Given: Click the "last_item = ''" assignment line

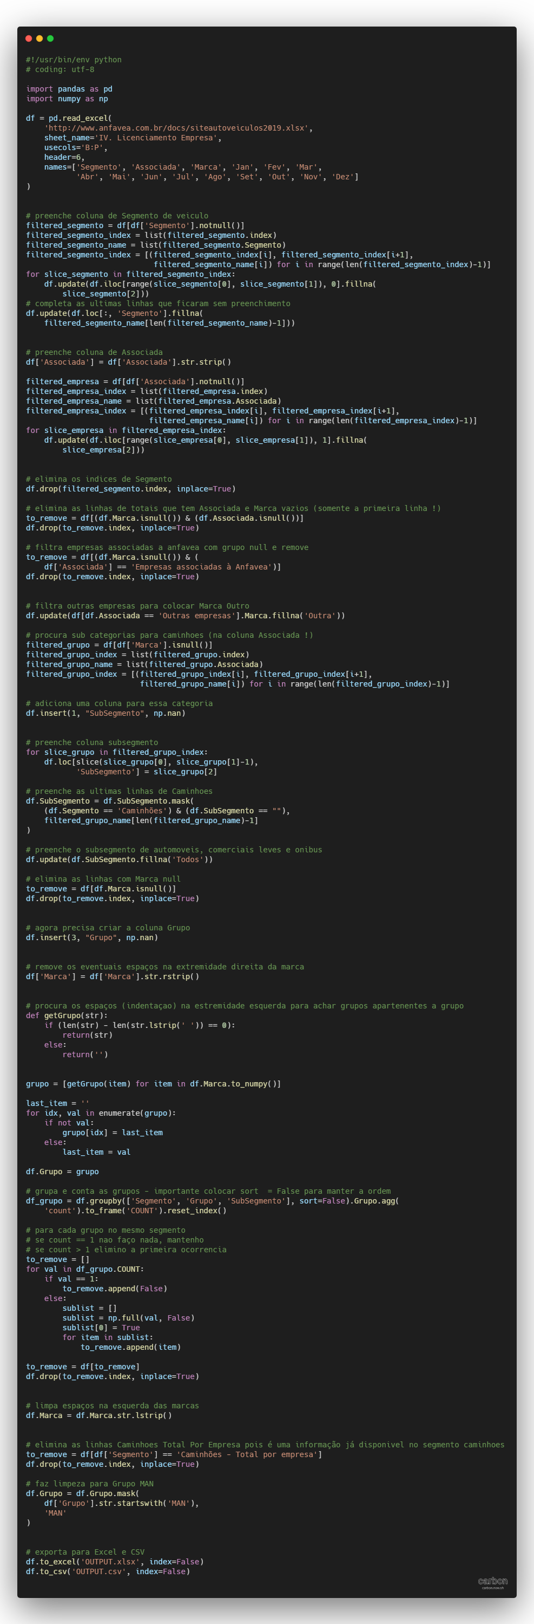Looking at the screenshot, I should [x=57, y=1103].
